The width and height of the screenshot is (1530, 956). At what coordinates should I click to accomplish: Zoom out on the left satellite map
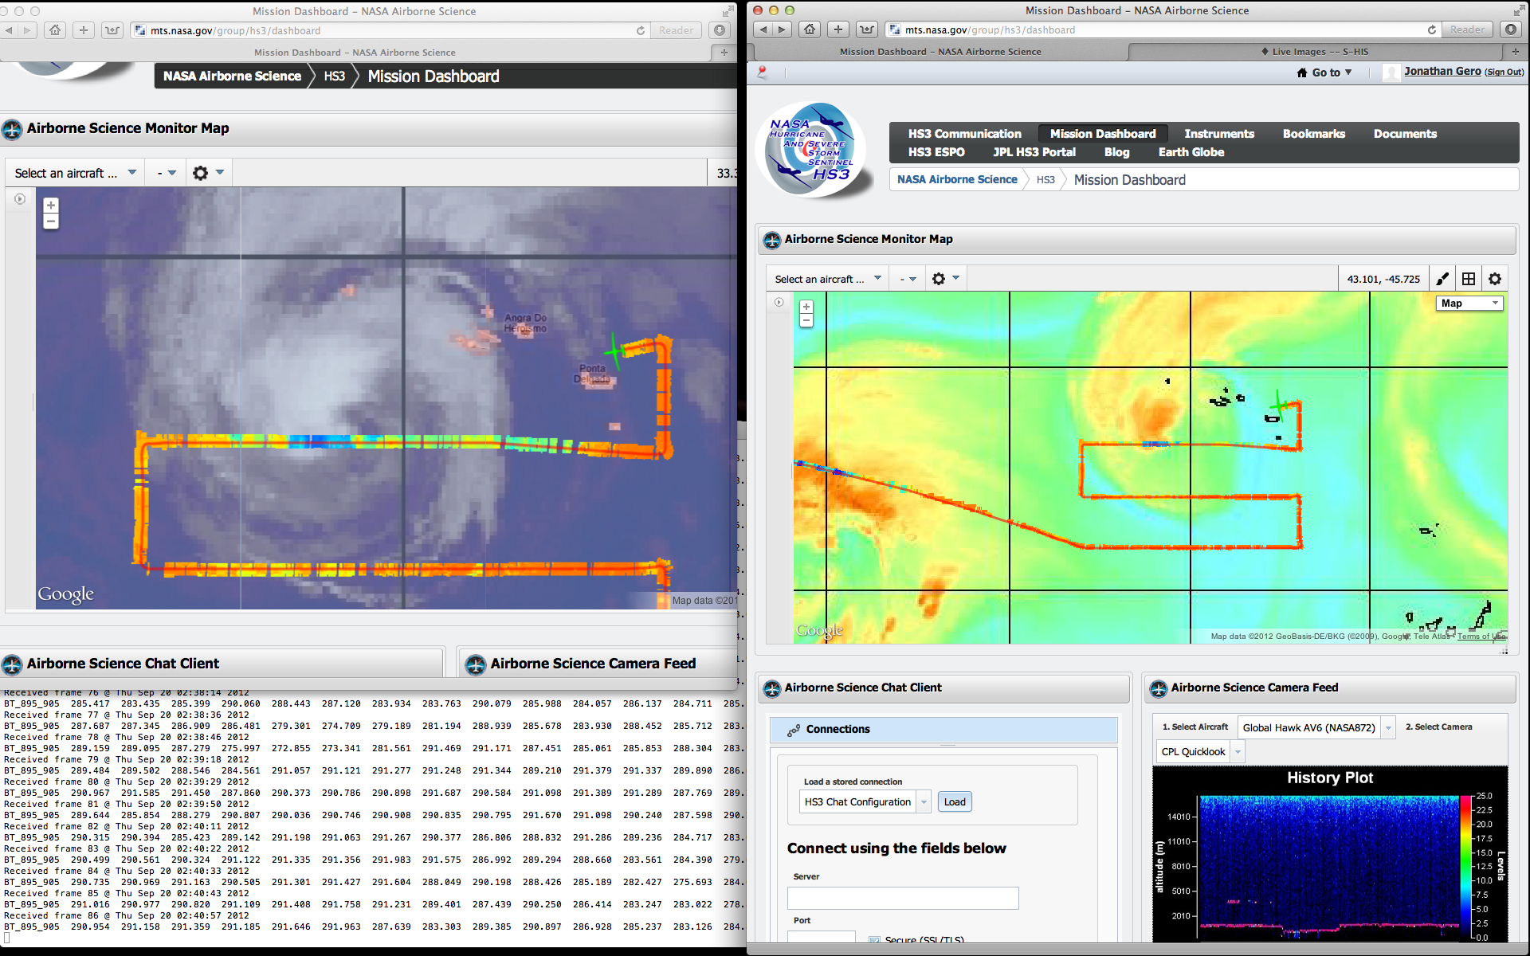[51, 221]
